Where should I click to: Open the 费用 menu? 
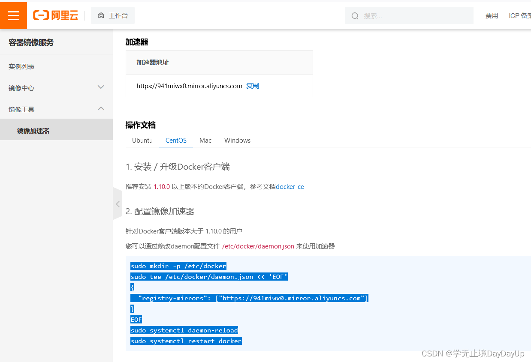492,16
